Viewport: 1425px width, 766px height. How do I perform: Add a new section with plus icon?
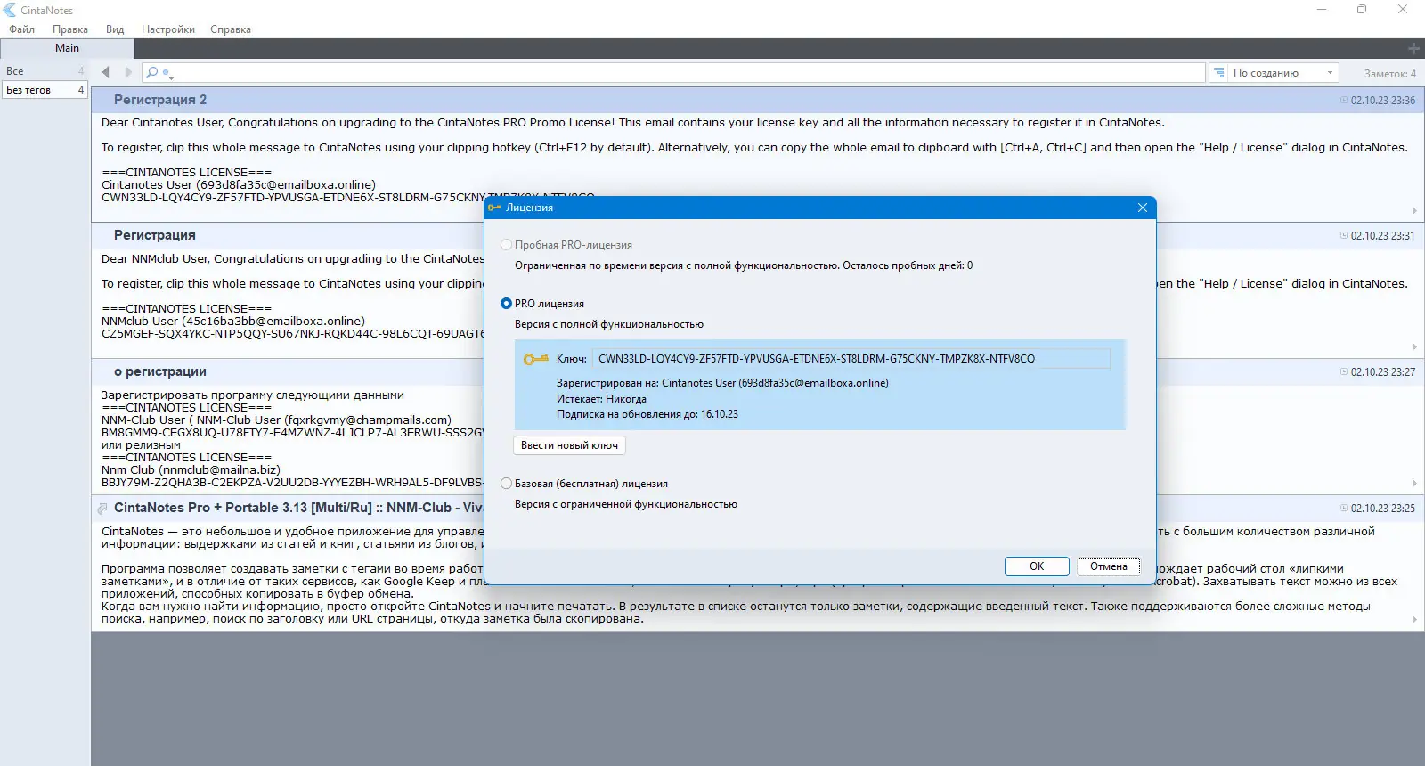pyautogui.click(x=1413, y=48)
